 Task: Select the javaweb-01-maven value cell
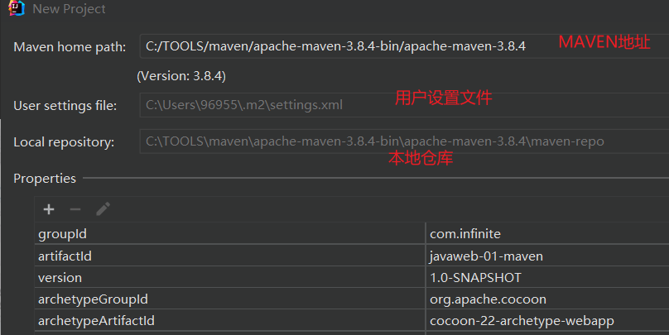[x=547, y=256]
